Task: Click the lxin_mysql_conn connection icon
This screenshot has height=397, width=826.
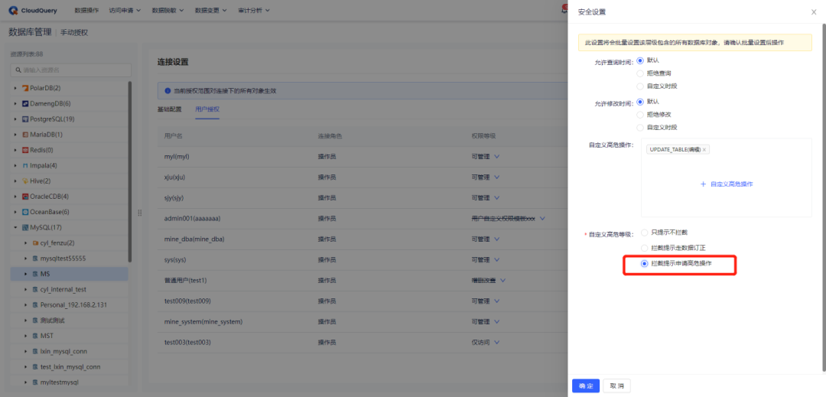Action: pos(35,352)
